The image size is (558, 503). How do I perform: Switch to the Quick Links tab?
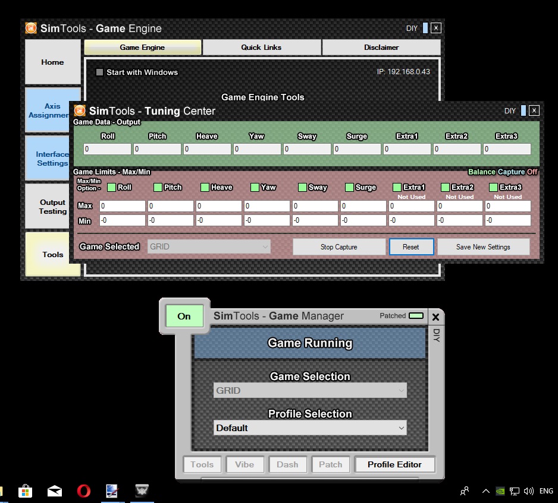tap(262, 48)
